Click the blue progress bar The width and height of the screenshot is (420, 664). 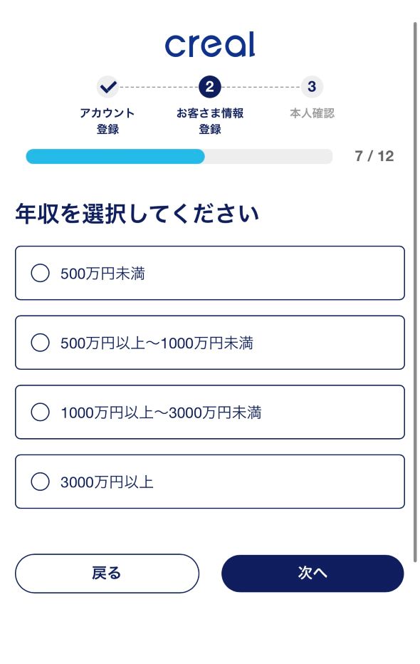coord(115,156)
